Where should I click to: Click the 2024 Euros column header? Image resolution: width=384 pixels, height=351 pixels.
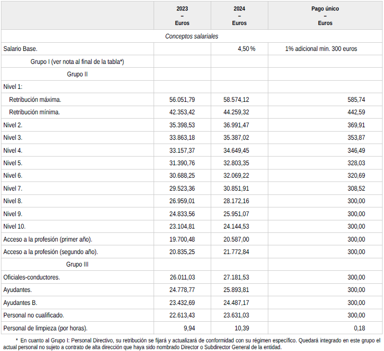(x=239, y=16)
